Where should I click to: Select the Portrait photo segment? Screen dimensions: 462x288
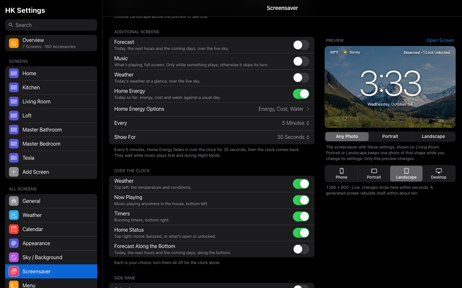[390, 137]
